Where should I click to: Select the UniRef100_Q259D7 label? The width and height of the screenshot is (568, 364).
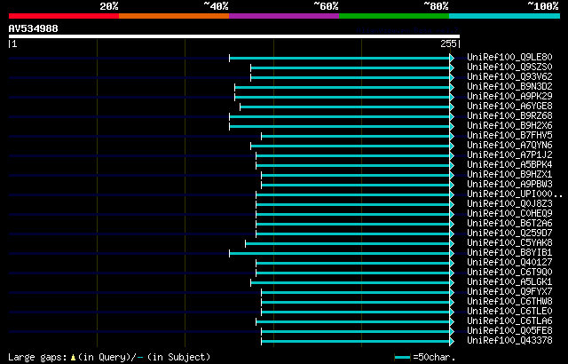[509, 233]
